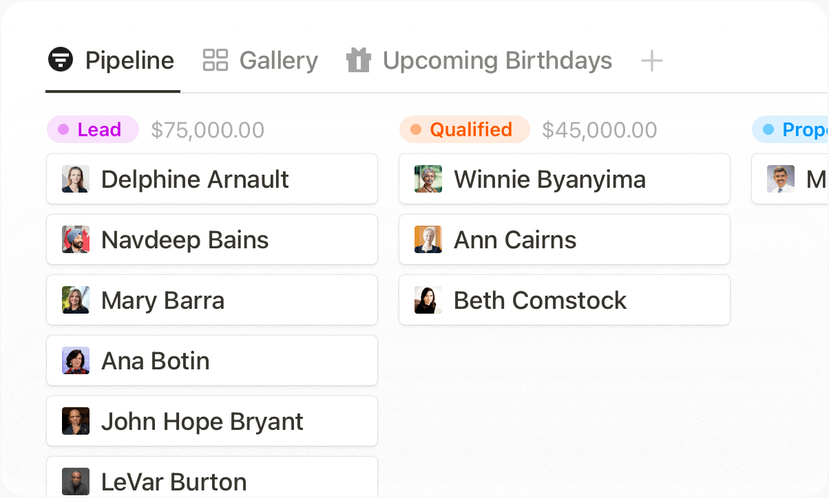Open the Ann Cairns card
This screenshot has height=498, width=829.
(565, 240)
